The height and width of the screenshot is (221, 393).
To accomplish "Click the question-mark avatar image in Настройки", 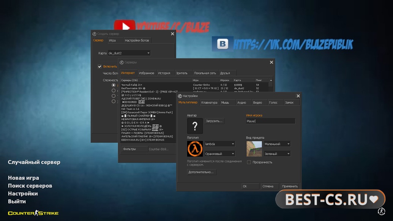I will click(x=195, y=126).
